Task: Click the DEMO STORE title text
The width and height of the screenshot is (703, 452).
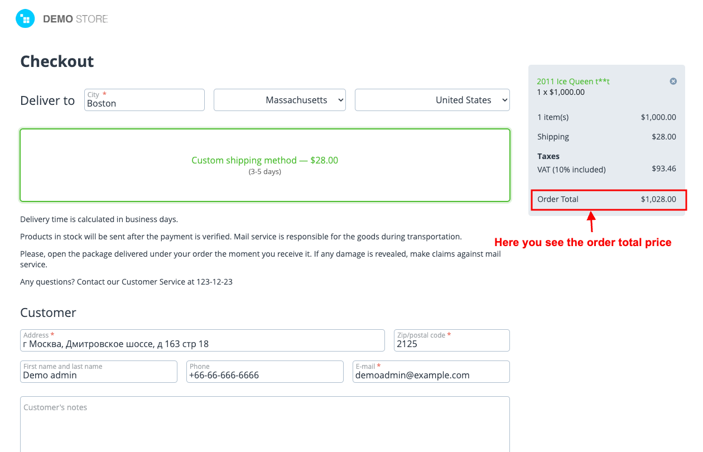Action: [75, 19]
